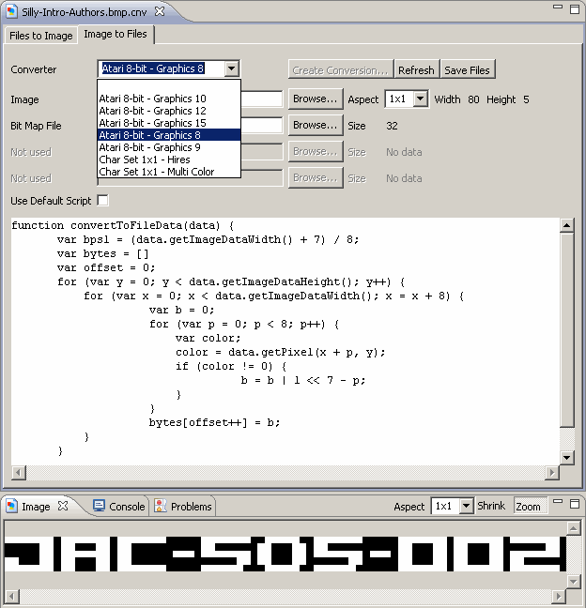Screen dimensions: 586x608
Task: Choose Char Set 1x1 - Multi Color
Action: 156,172
